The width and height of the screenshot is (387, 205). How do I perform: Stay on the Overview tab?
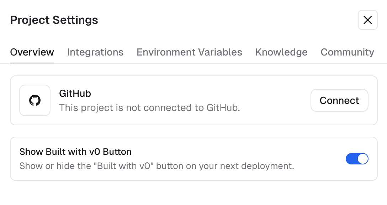[32, 52]
